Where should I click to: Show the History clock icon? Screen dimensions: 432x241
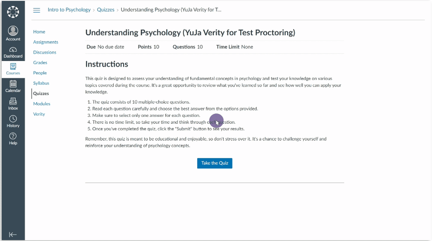pos(13,119)
